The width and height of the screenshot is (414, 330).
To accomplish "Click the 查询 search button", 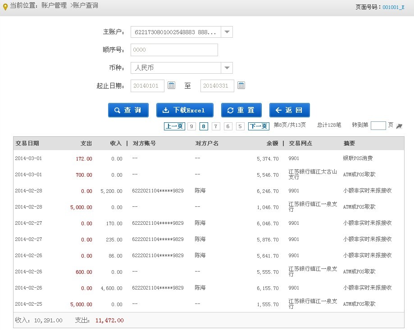I will (x=128, y=110).
